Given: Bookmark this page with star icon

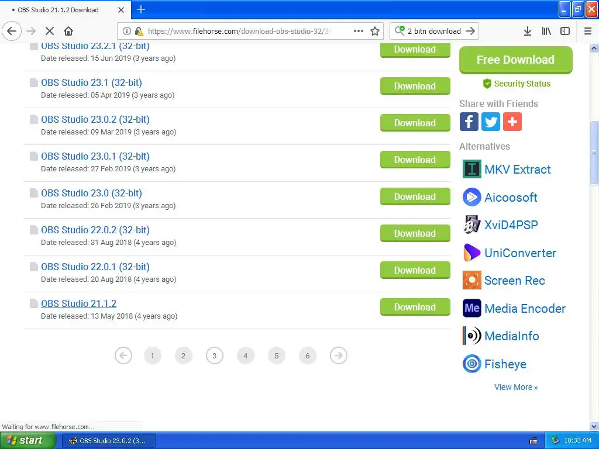Looking at the screenshot, I should (x=375, y=31).
